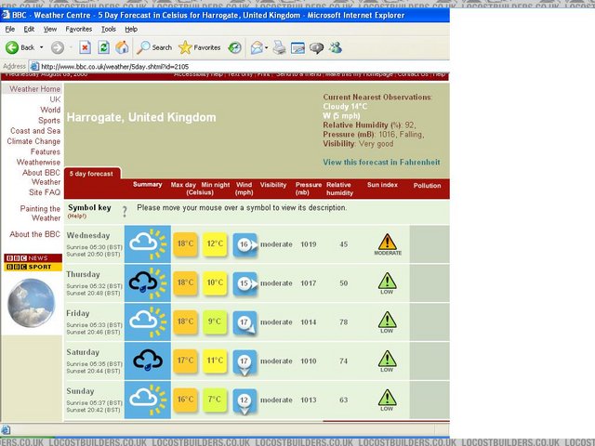Click Sunday's 12 mph wind symbol
This screenshot has width=595, height=446.
[x=245, y=401]
